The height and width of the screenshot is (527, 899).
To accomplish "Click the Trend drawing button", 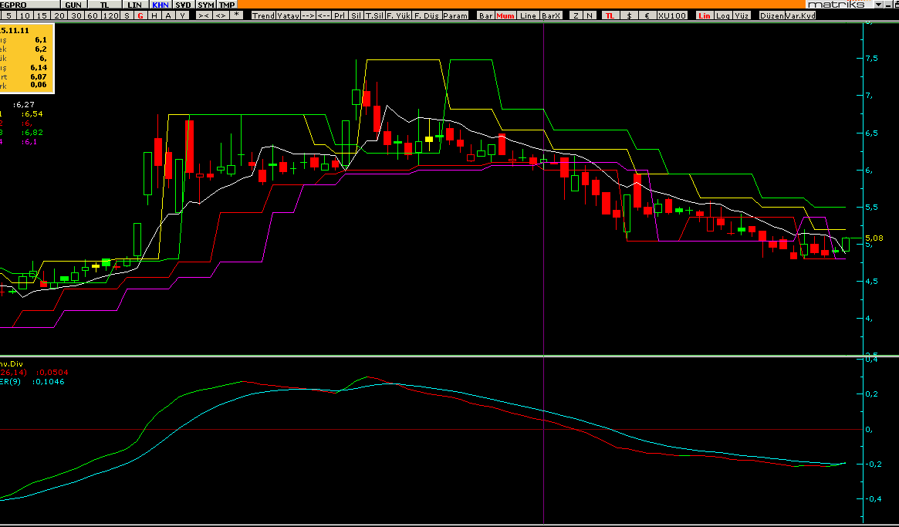I will [263, 15].
